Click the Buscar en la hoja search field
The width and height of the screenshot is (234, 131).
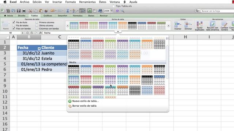(x=218, y=11)
